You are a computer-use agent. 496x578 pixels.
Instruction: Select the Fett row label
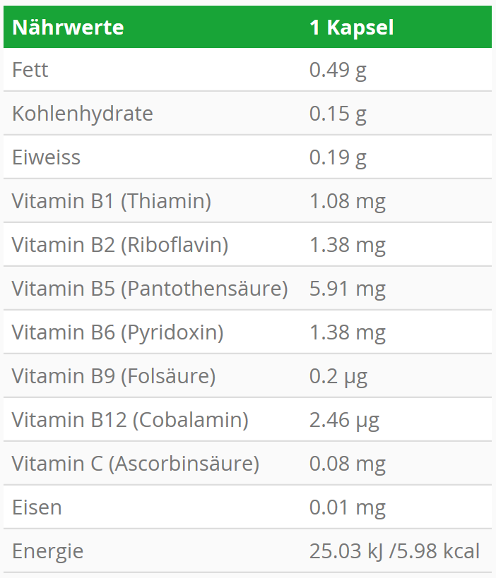coord(30,70)
